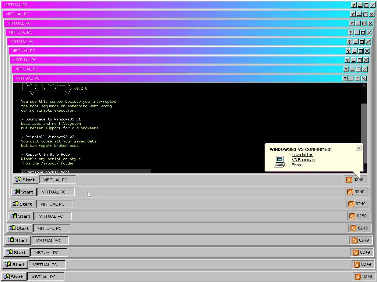Screen dimensions: 377x282
Task: Choose Reinstall Windows93 v2 boot option
Action: 47,137
